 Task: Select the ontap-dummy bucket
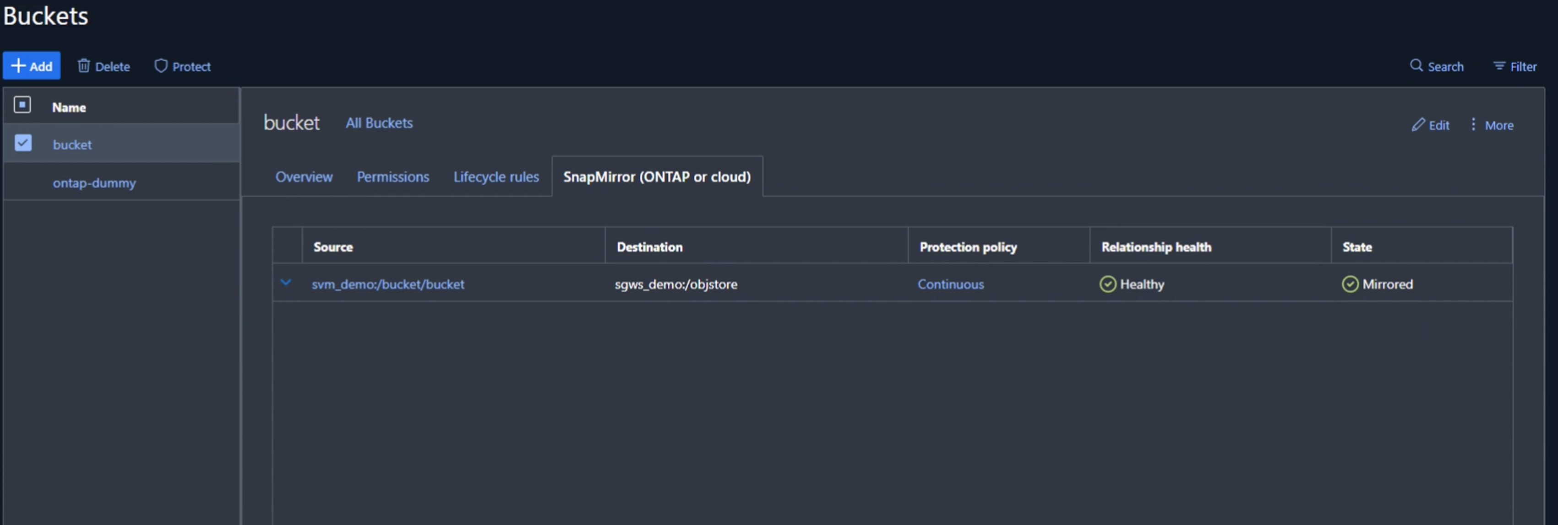click(93, 182)
